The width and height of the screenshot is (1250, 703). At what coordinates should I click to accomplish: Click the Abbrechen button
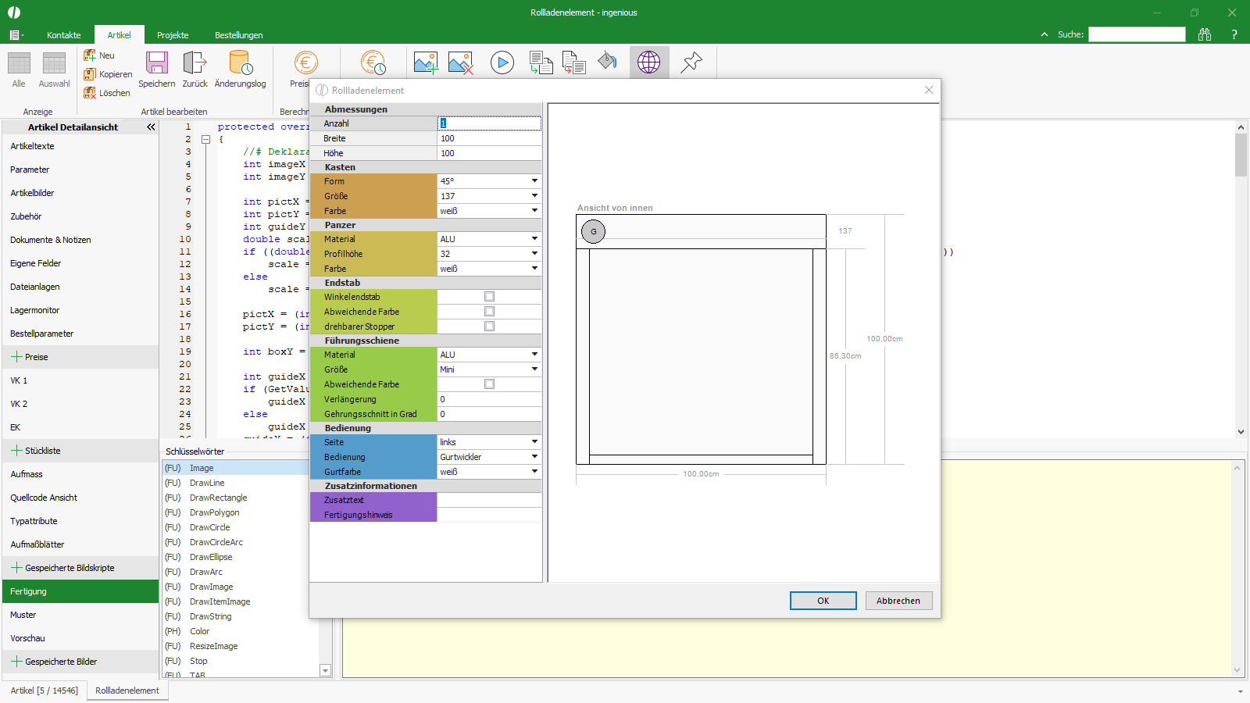pyautogui.click(x=898, y=601)
